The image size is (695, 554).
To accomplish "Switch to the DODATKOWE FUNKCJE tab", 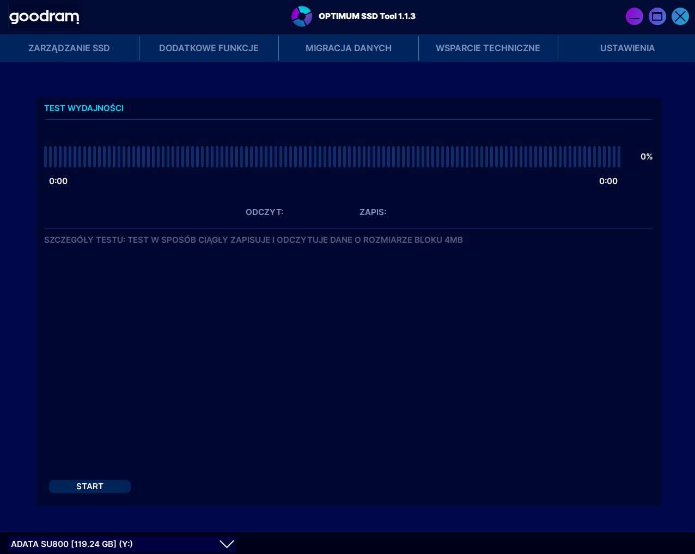I will pos(209,48).
